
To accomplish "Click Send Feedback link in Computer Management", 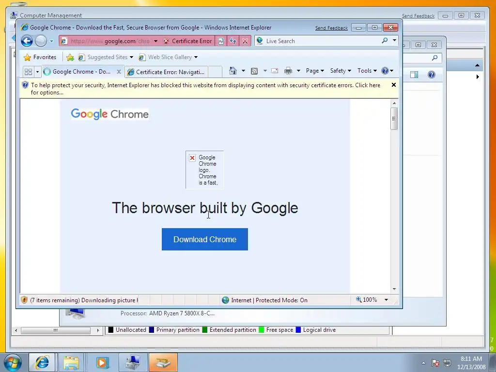I will pyautogui.click(x=418, y=16).
